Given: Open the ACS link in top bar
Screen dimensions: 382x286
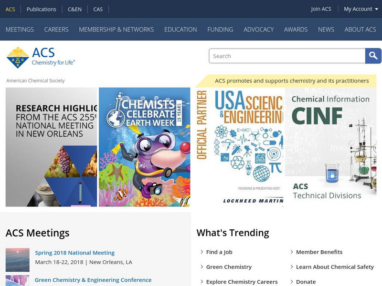Looking at the screenshot, I should coord(10,9).
